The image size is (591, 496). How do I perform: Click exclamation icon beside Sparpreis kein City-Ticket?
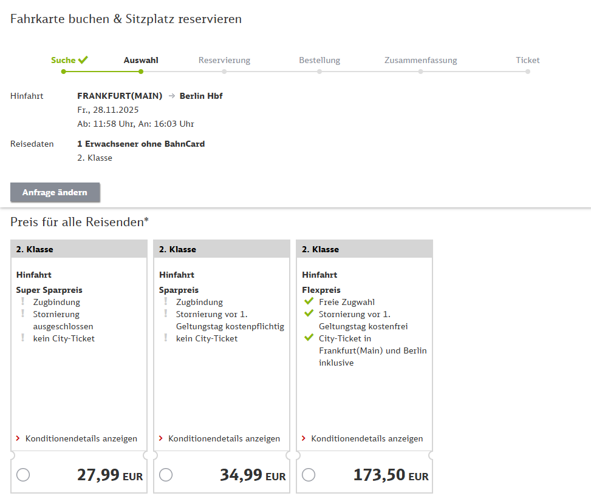(166, 338)
